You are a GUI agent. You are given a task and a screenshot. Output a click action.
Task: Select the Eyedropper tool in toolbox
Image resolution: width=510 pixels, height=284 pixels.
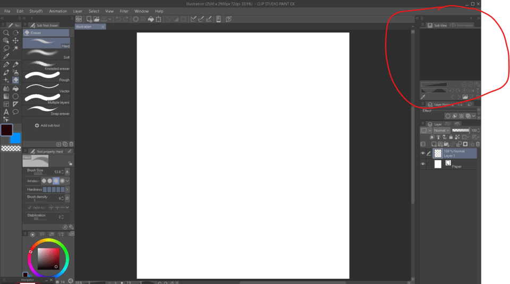click(x=6, y=56)
